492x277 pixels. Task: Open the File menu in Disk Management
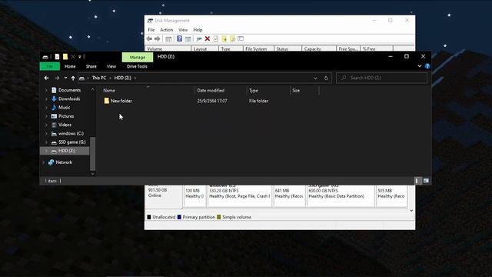[151, 30]
